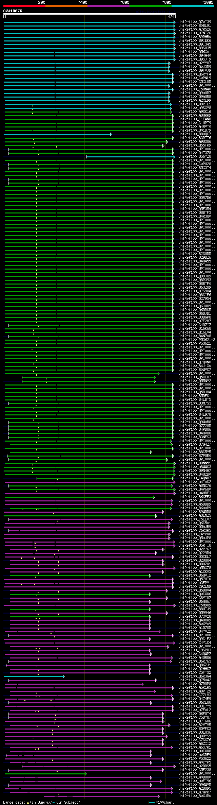217x805 pixels.
Task: Click the UniRef100_Q5R7D6 label
Action: [195, 198]
